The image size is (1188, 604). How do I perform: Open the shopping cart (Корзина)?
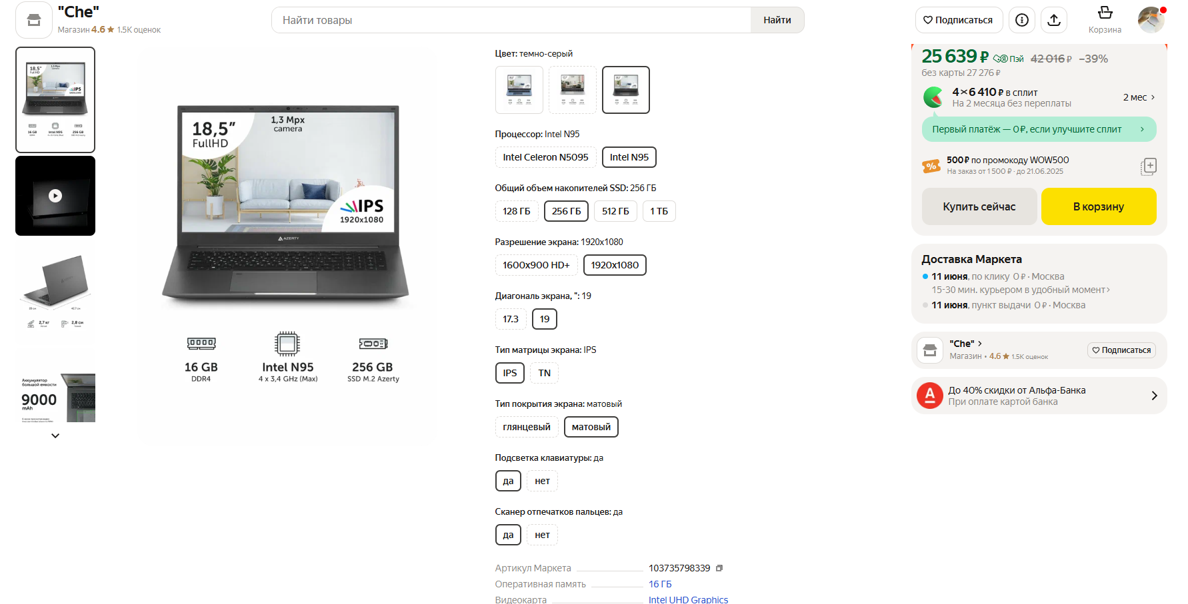(1105, 19)
